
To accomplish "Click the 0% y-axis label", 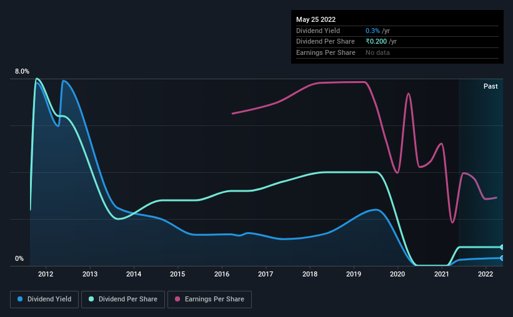I will tap(19, 259).
